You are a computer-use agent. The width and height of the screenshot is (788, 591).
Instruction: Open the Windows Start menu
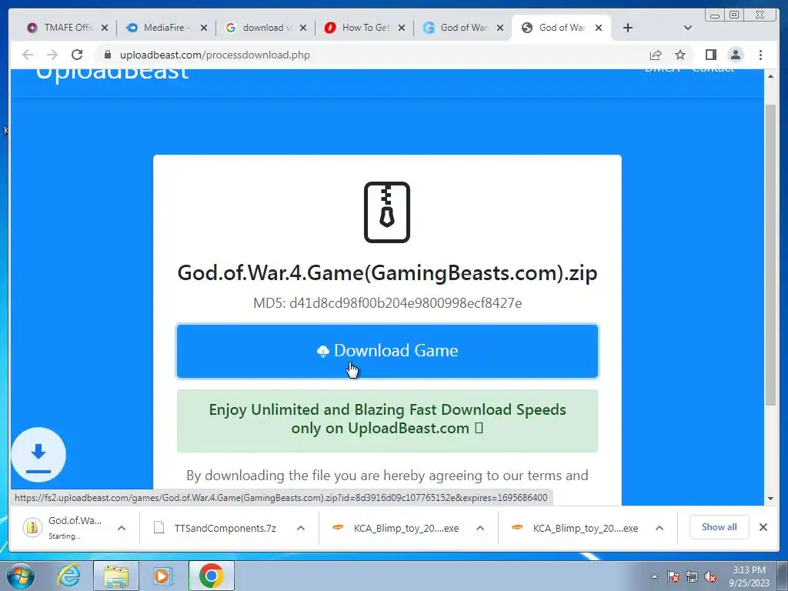[x=21, y=576]
